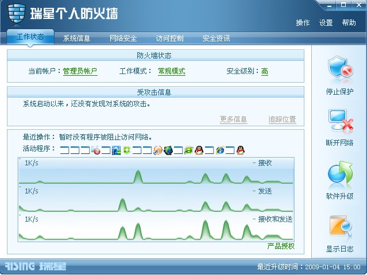
Task: Click the 1K/s label of the 发送 graph
Action: [32, 191]
